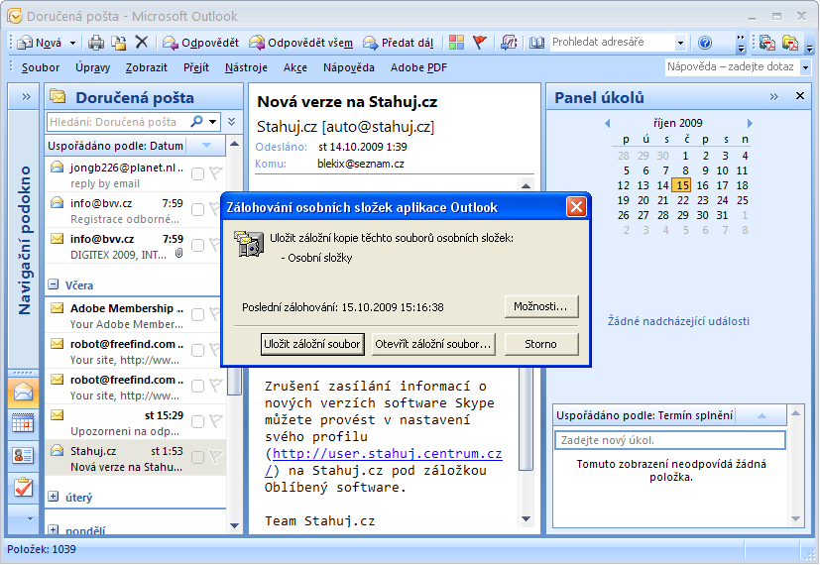
Task: Click Předat dál forward button
Action: (x=399, y=43)
